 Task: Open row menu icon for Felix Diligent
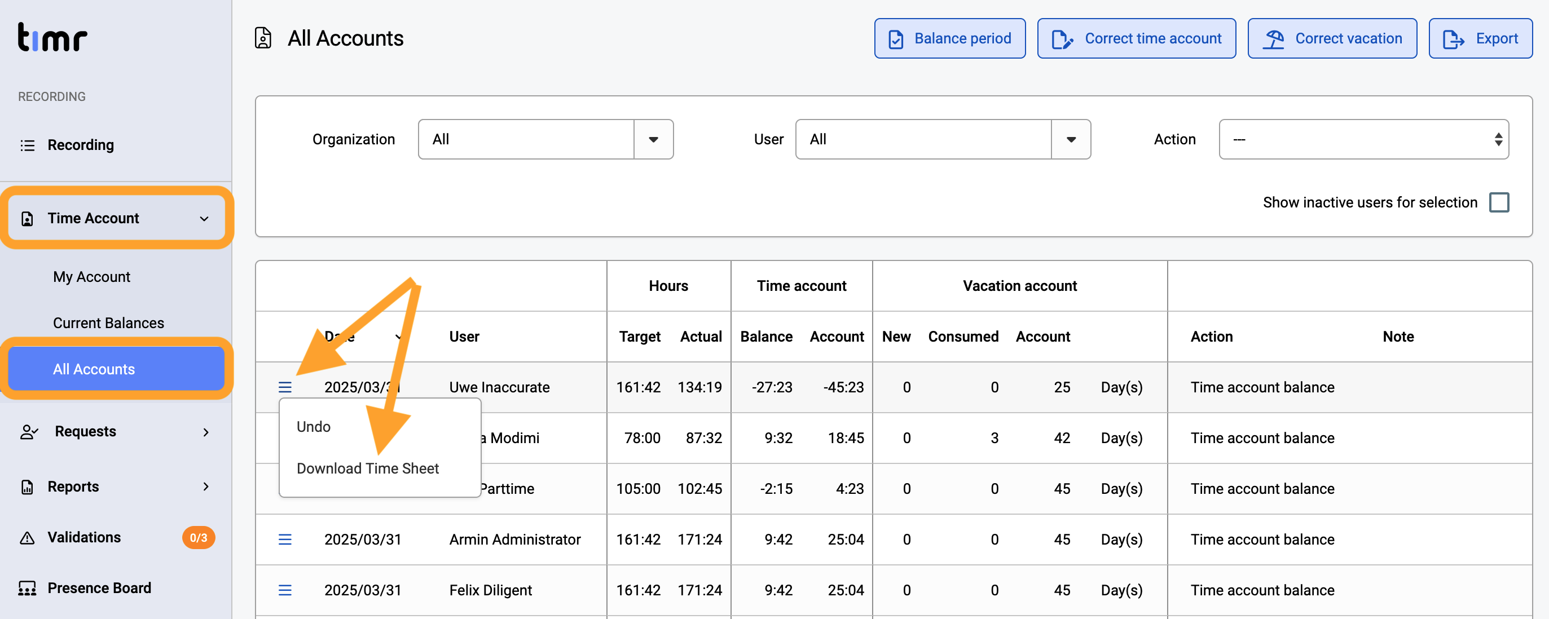pos(285,591)
